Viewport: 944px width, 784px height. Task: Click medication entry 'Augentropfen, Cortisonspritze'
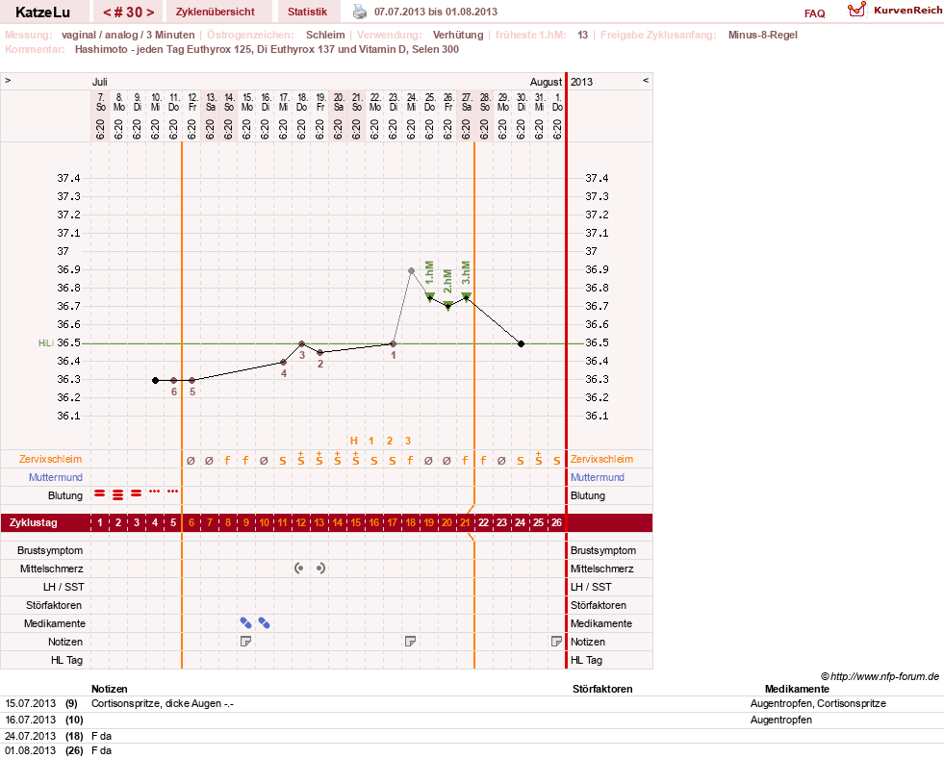tap(818, 703)
